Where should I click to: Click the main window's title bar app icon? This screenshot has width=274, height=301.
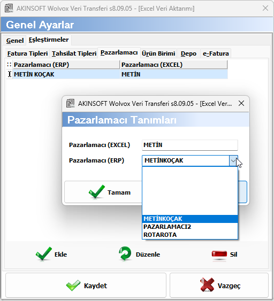(x=9, y=8)
